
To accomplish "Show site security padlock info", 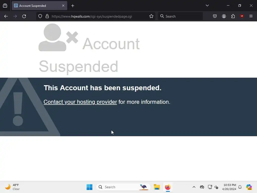I will 47,16.
